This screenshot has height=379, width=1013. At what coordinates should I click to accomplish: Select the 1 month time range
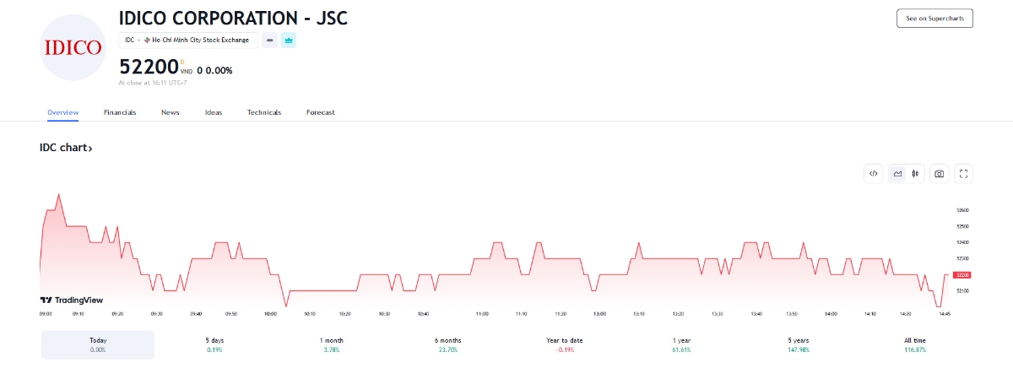[x=332, y=344]
